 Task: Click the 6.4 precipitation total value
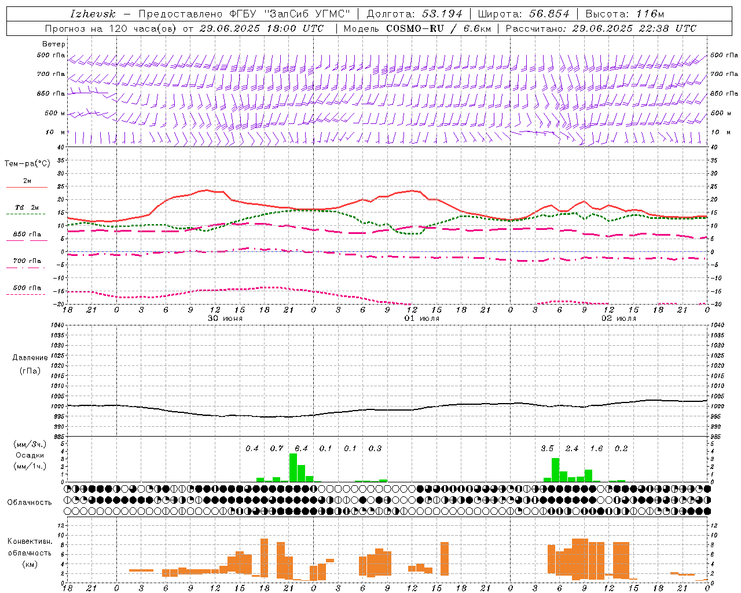pos(301,448)
